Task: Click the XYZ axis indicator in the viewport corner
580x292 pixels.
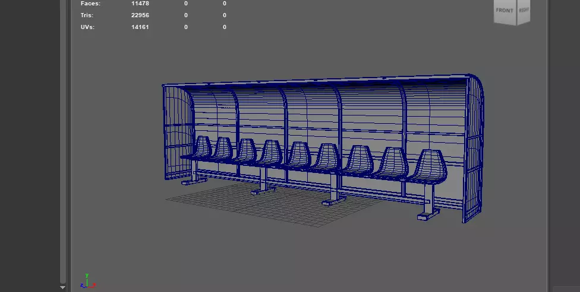Action: tap(88, 281)
